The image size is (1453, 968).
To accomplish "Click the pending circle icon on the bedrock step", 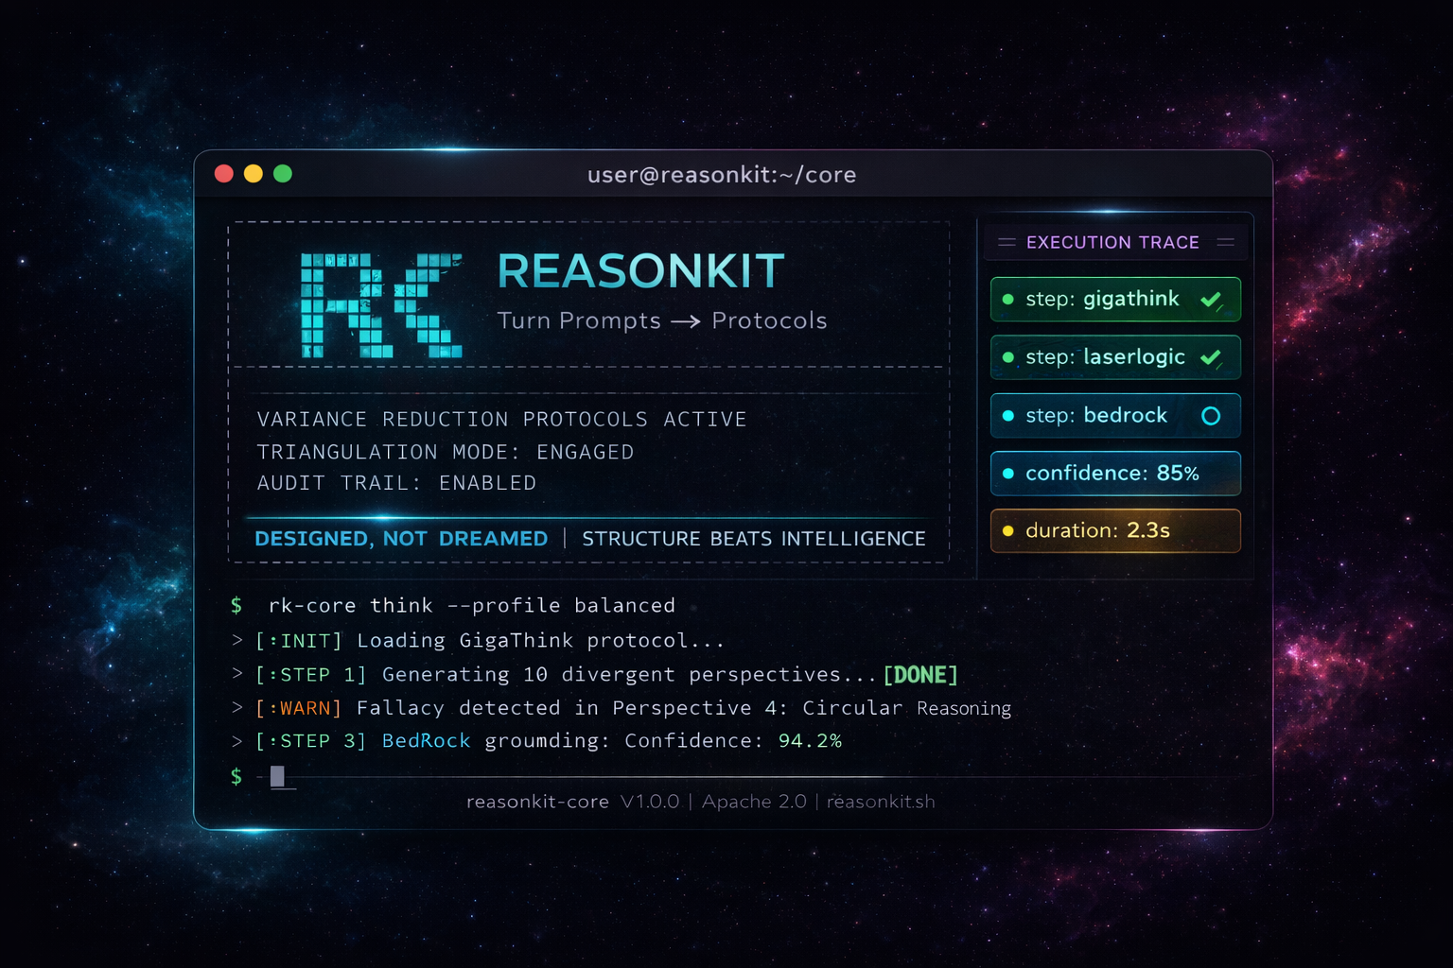I will tap(1211, 415).
